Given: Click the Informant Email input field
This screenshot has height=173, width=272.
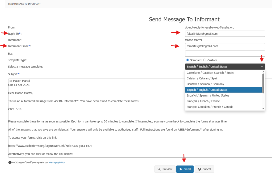Looking at the screenshot, I should pos(225,46).
